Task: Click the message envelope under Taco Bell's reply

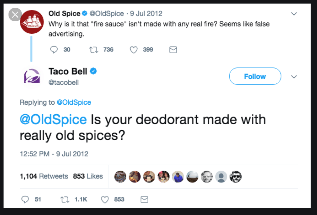Action: coord(144,199)
